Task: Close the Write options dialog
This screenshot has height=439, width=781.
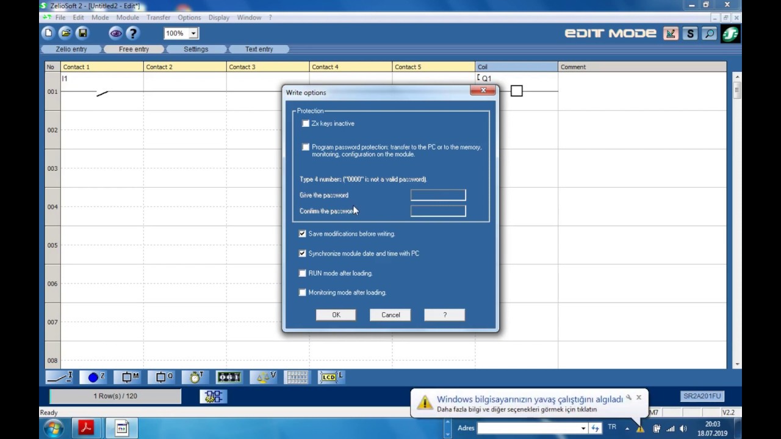Action: click(483, 90)
